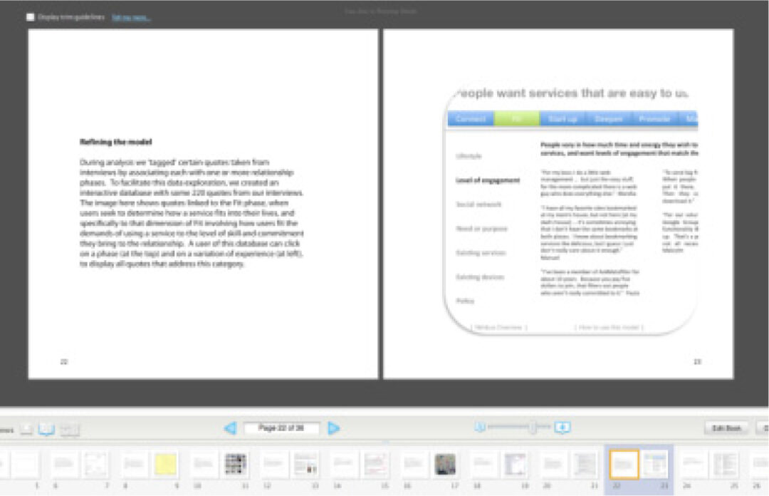Screen dimensions: 769x496
Task: Click the zoom in icon right of slider
Action: point(562,428)
